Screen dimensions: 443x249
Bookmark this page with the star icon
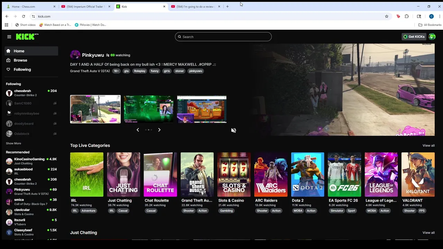click(387, 16)
